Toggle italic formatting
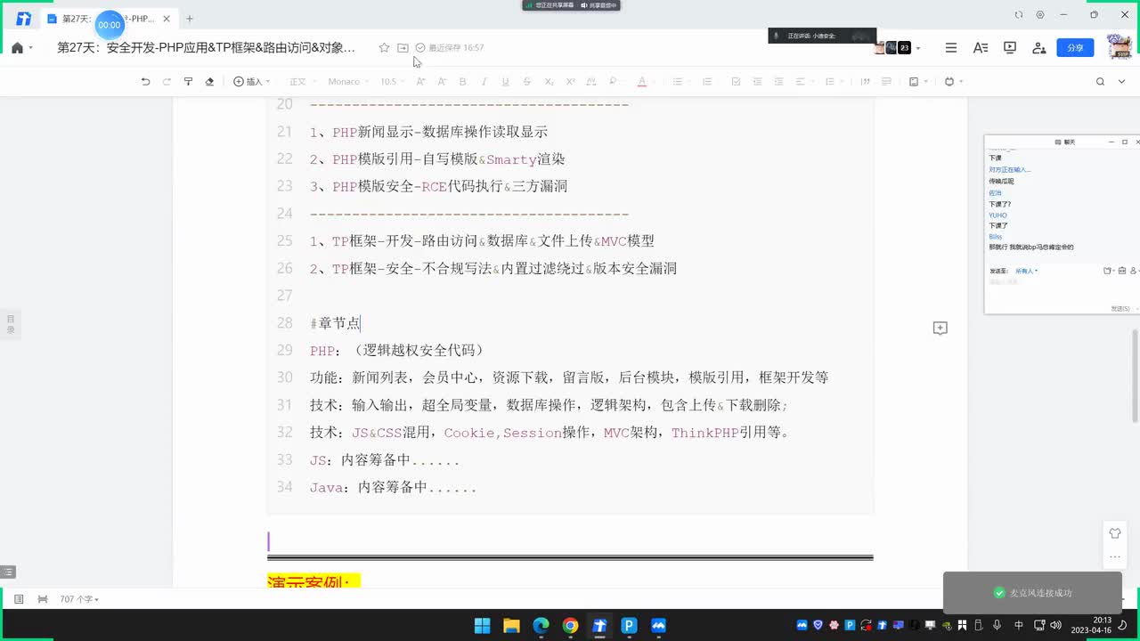1140x641 pixels. (x=484, y=81)
